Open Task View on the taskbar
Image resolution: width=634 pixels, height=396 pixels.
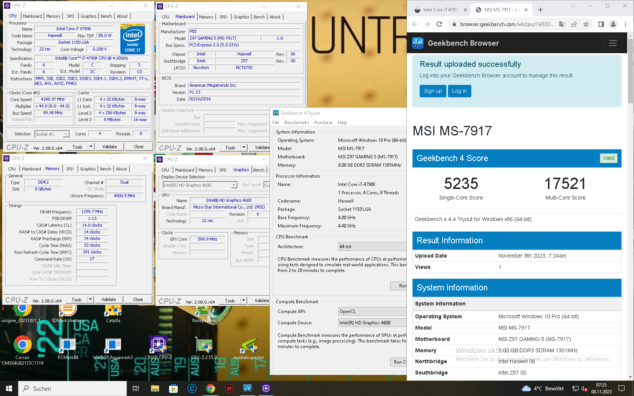136,388
